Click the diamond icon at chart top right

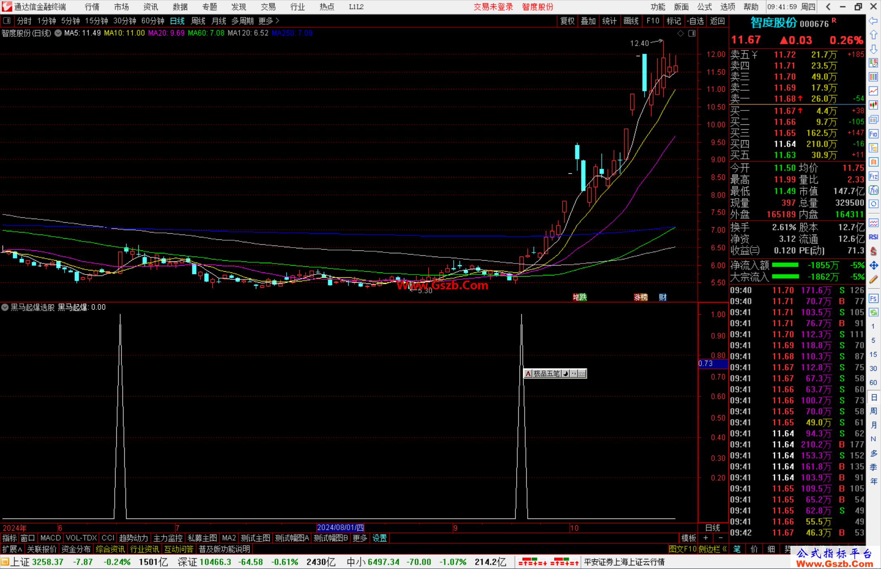click(x=680, y=33)
